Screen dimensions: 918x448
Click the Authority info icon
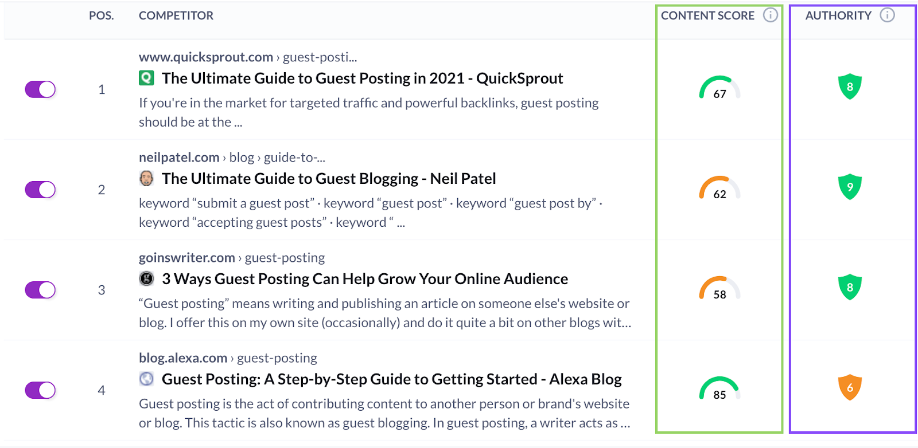coord(887,15)
